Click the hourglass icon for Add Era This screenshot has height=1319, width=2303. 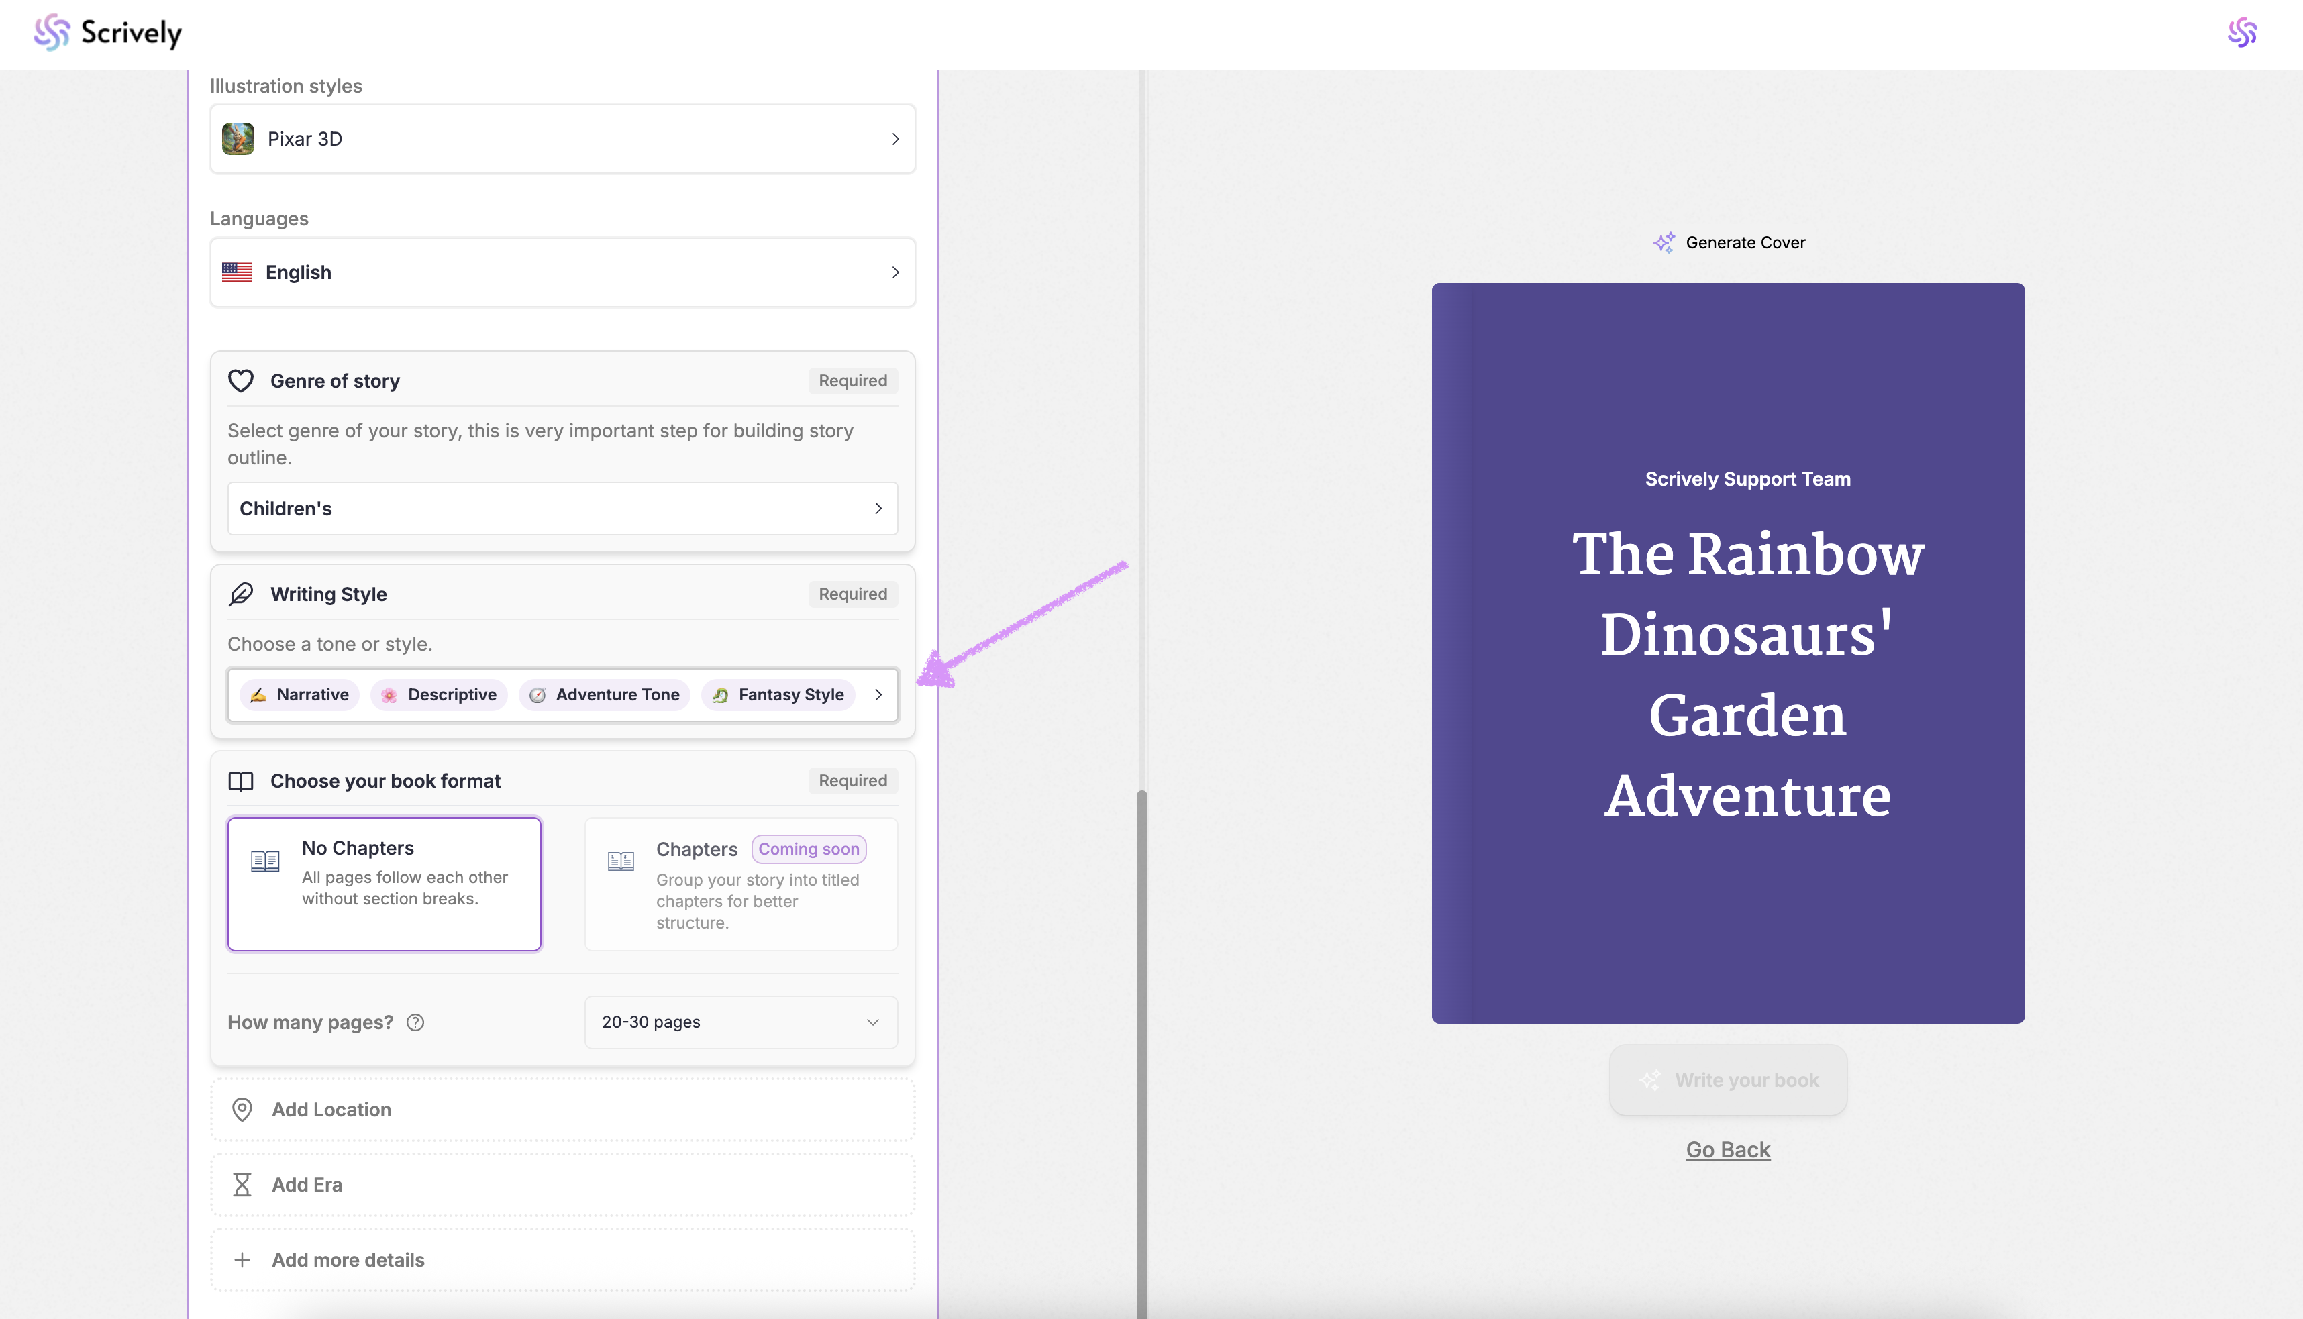[x=242, y=1184]
